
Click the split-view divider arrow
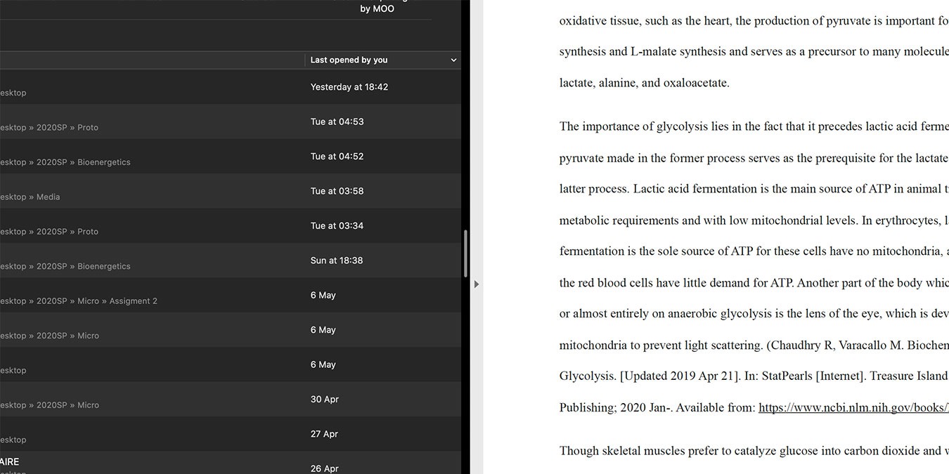477,284
